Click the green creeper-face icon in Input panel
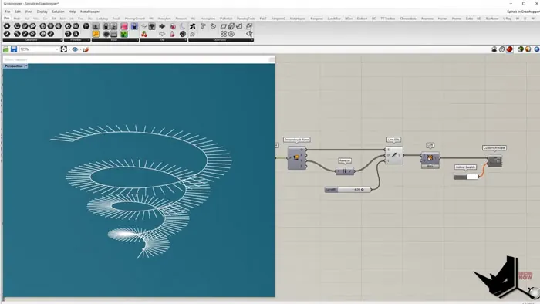This screenshot has height=304, width=540. (x=124, y=34)
